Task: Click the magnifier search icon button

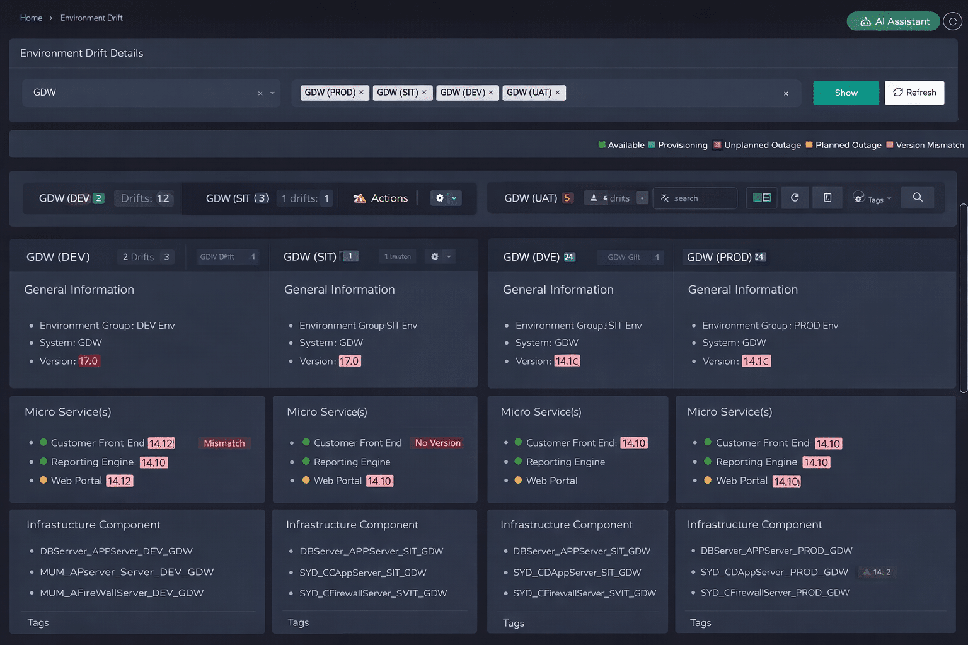Action: pyautogui.click(x=918, y=198)
